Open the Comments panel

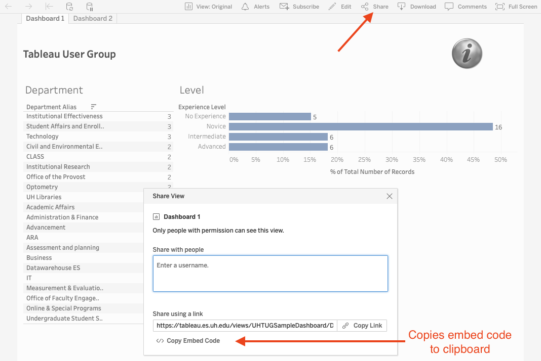pyautogui.click(x=466, y=7)
